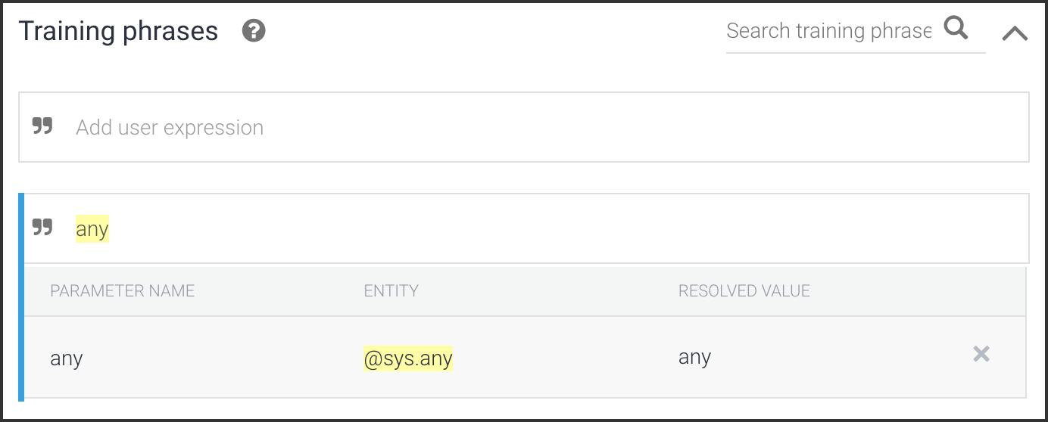Click the magnifier search icon
The image size is (1048, 422).
tap(956, 29)
